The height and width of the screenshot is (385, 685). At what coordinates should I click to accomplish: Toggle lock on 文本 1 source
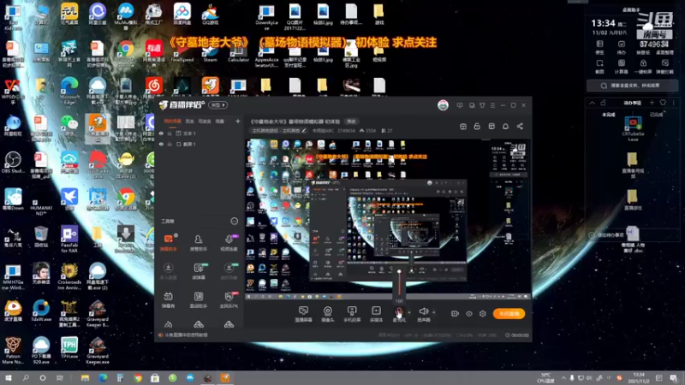tap(170, 133)
